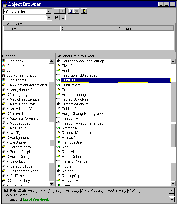The image size is (177, 204).
Task: Click the Classes list scroll down arrow
Action: tap(52, 184)
